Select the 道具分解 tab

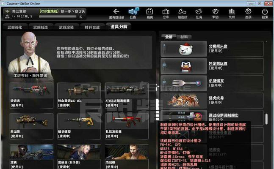119,27
